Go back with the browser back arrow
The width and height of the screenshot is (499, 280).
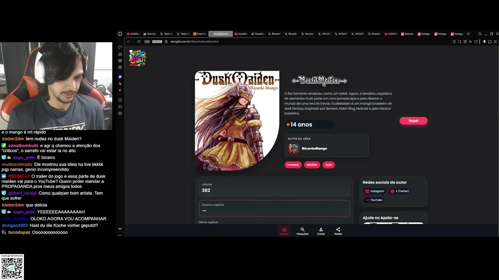coord(128,42)
